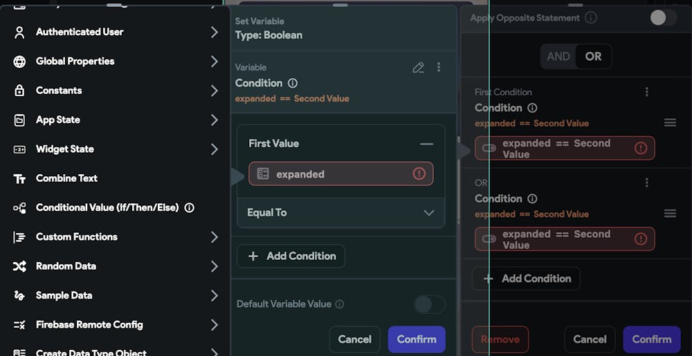Click the error icon on expanded value field
692x356 pixels.
point(419,174)
